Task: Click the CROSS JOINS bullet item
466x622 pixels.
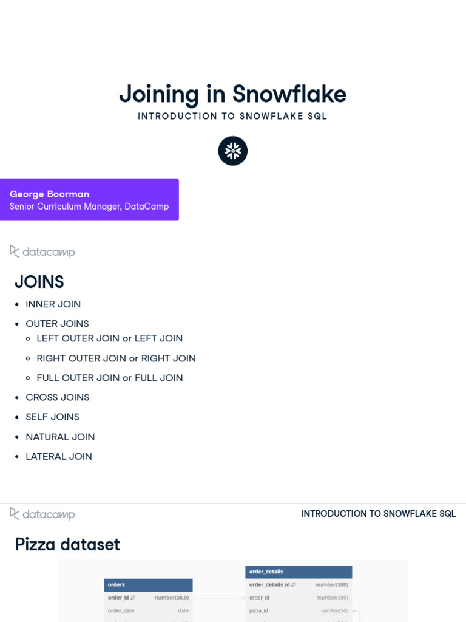Action: click(58, 397)
